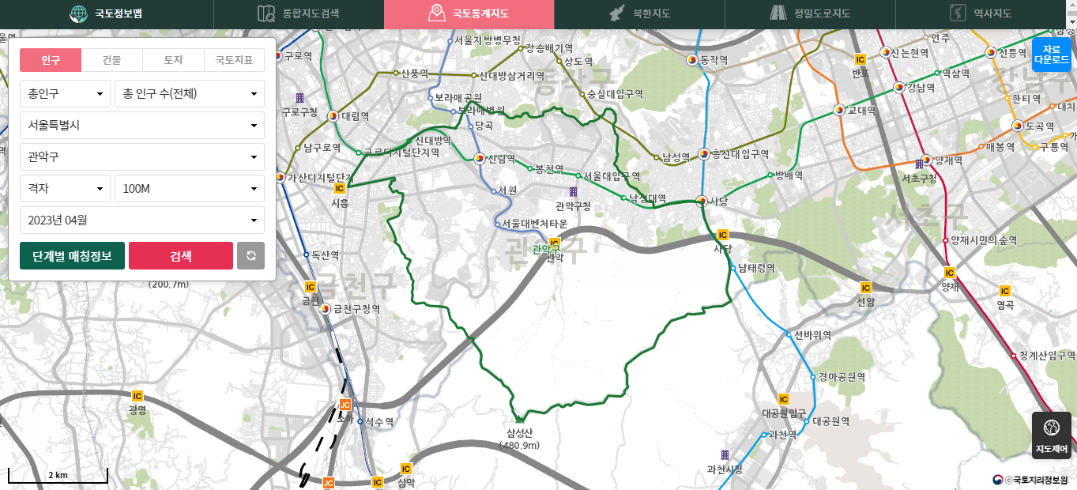Click the 교대역 station marker
The width and height of the screenshot is (1077, 490).
point(838,110)
